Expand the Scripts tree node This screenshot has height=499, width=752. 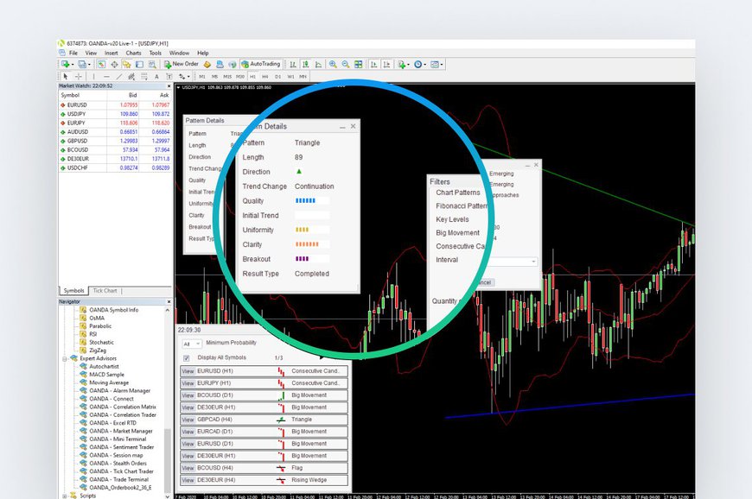tap(65, 496)
